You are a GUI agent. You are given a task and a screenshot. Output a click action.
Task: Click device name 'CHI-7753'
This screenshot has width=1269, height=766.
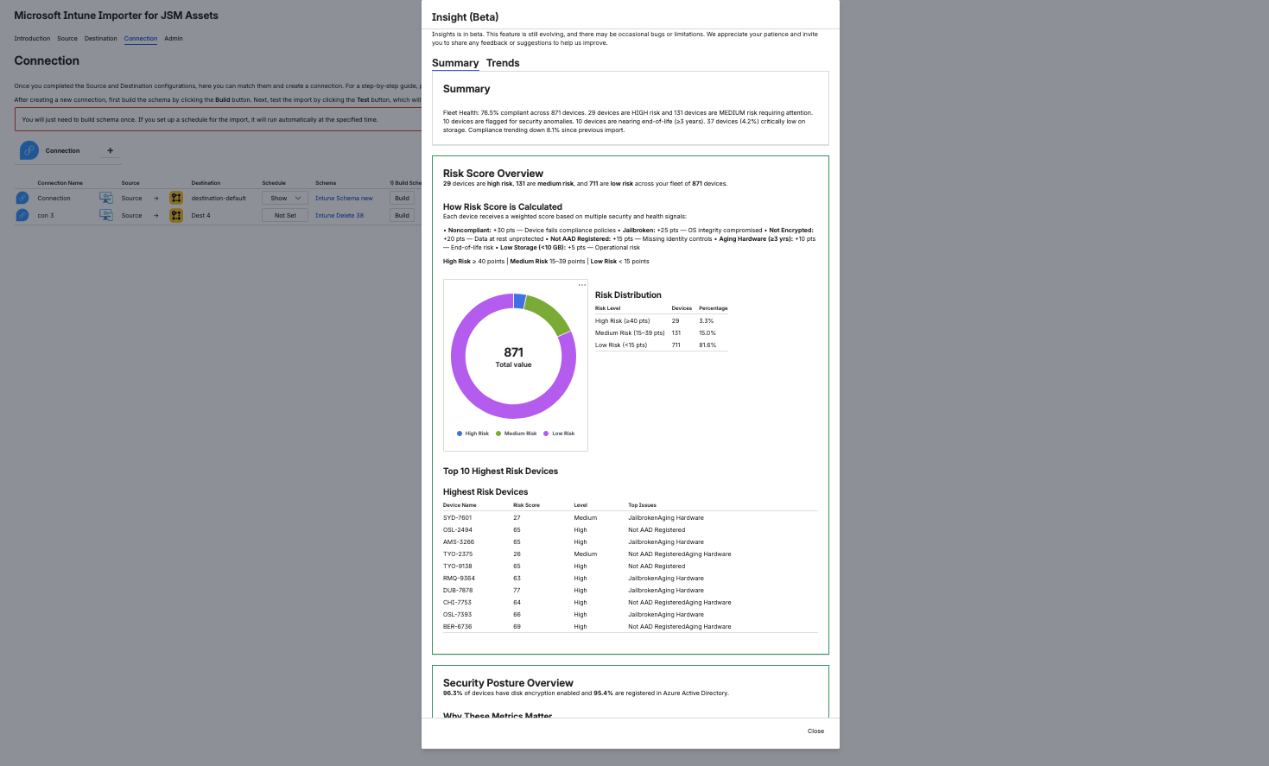457,603
